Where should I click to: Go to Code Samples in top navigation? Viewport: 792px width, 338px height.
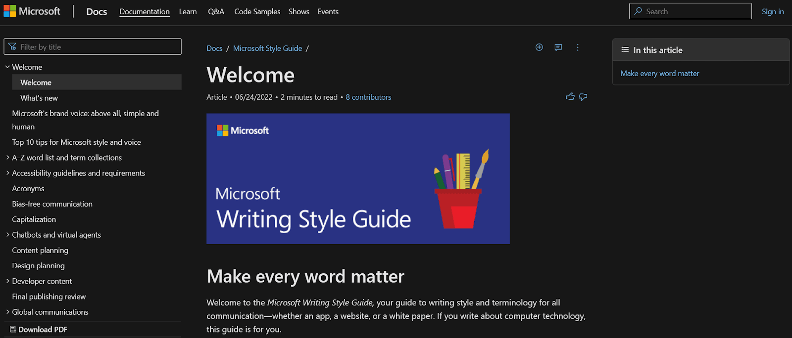[257, 12]
